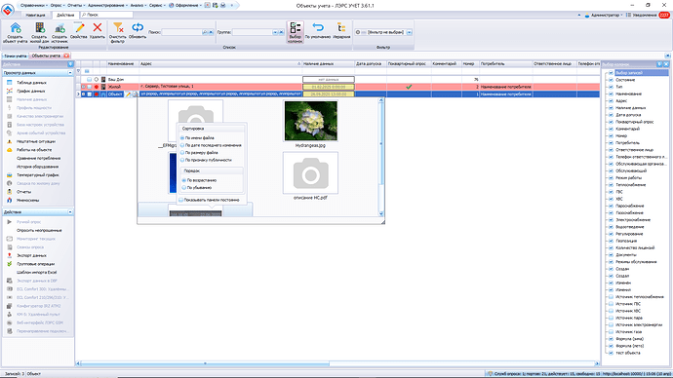Click 'Групповые операции' in the actions list
Image resolution: width=673 pixels, height=378 pixels.
pos(35,264)
